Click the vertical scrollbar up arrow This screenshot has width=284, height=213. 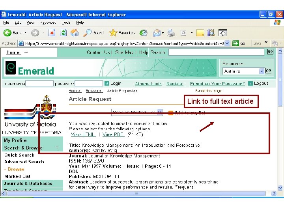[280, 51]
